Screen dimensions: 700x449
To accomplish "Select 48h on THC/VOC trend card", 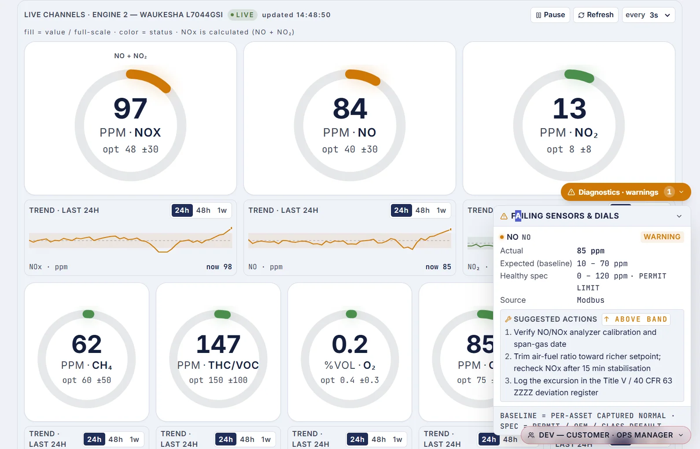I will pyautogui.click(x=247, y=439).
